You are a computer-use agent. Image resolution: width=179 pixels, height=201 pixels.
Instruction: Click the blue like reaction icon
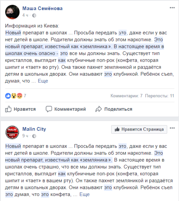point(8,96)
